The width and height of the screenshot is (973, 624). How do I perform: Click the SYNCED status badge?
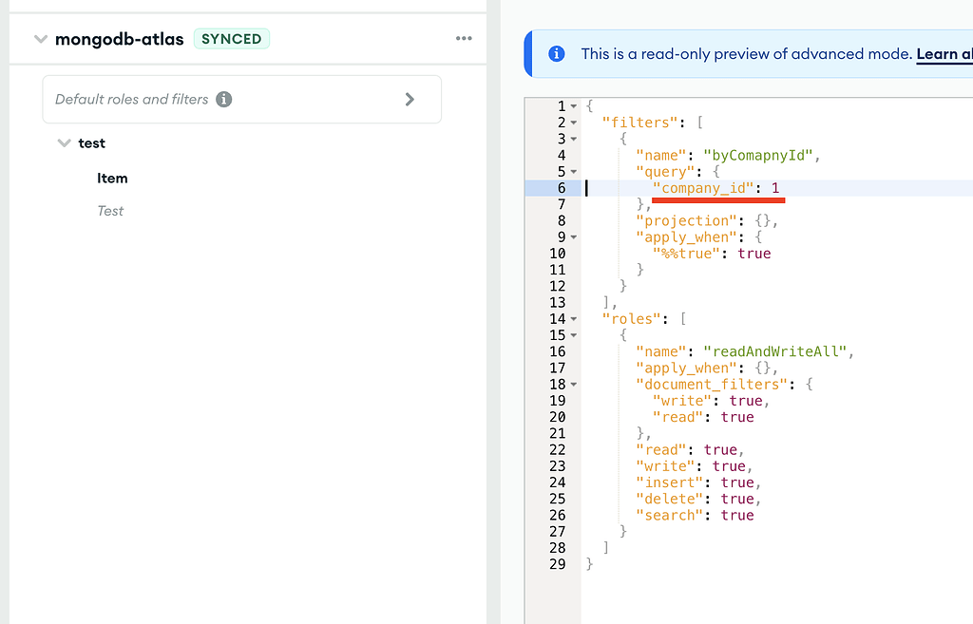(x=232, y=39)
